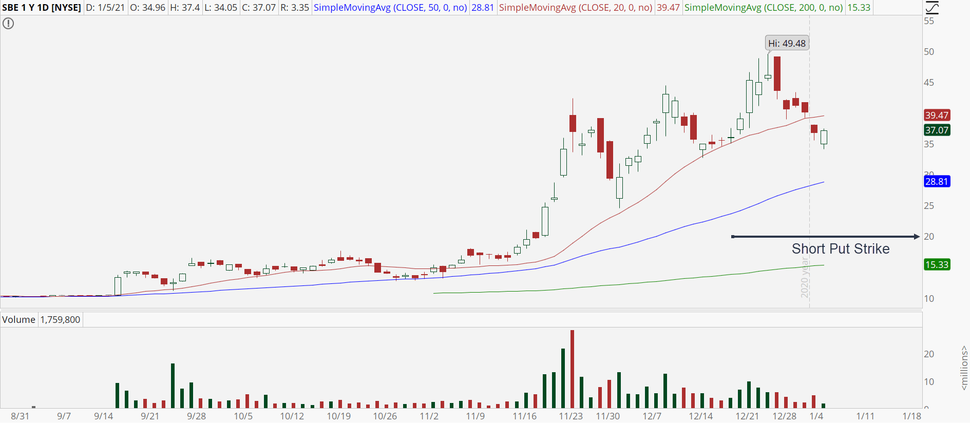Click the 1,759,800 volume value
The width and height of the screenshot is (970, 423).
60,319
